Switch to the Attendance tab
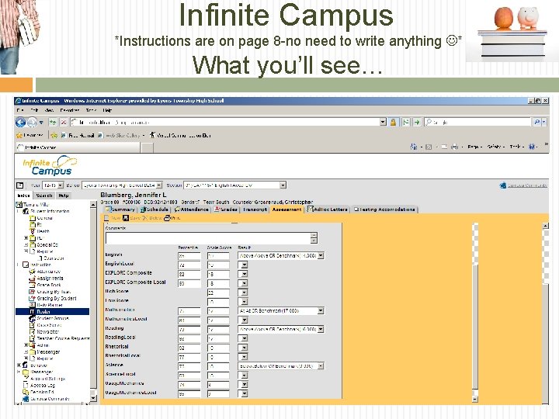559x419 pixels. (x=191, y=209)
